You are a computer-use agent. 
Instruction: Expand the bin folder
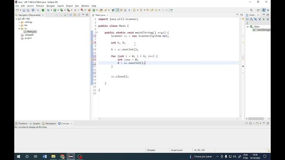19,25
